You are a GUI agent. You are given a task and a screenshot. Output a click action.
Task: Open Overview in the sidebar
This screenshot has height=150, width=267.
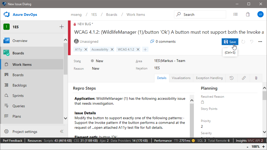coord(32,41)
